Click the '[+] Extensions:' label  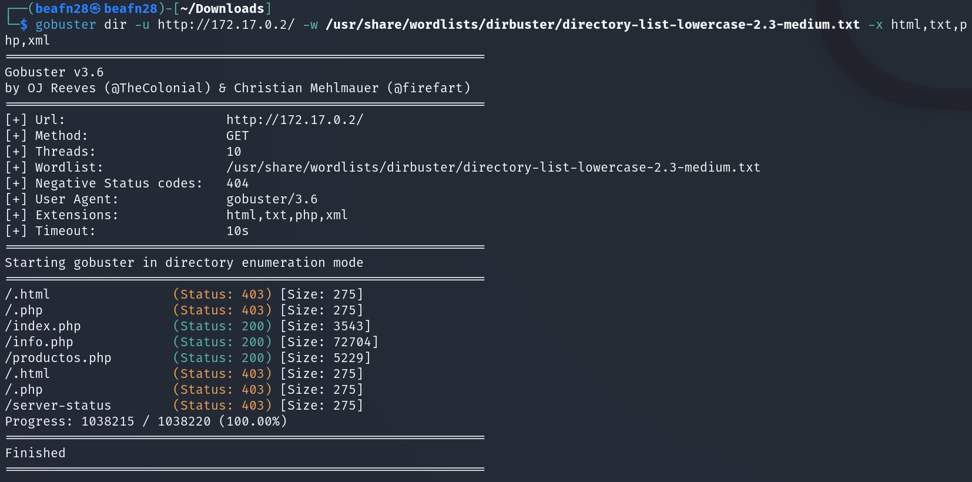click(x=62, y=215)
